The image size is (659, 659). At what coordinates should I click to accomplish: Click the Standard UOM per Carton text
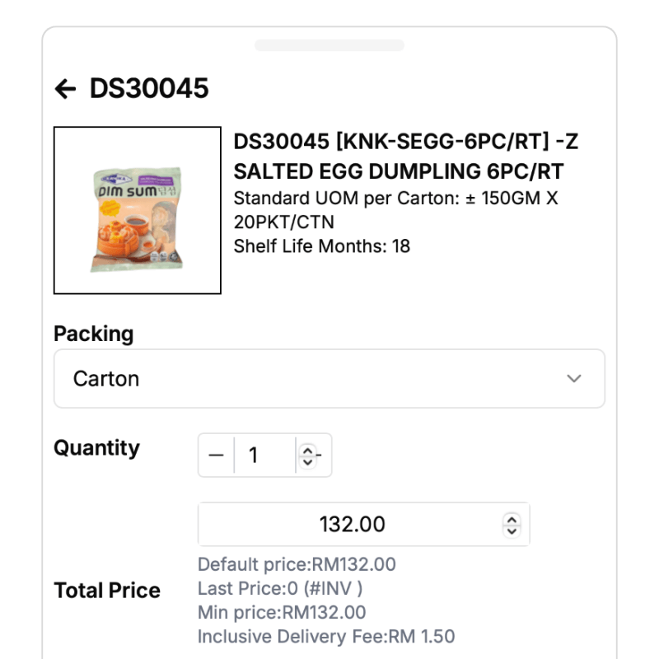[396, 210]
